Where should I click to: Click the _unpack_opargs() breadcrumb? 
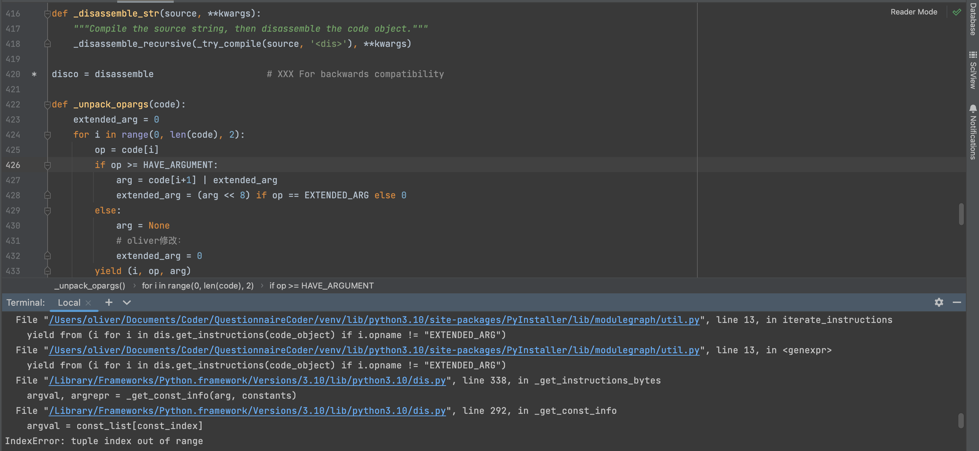(90, 285)
